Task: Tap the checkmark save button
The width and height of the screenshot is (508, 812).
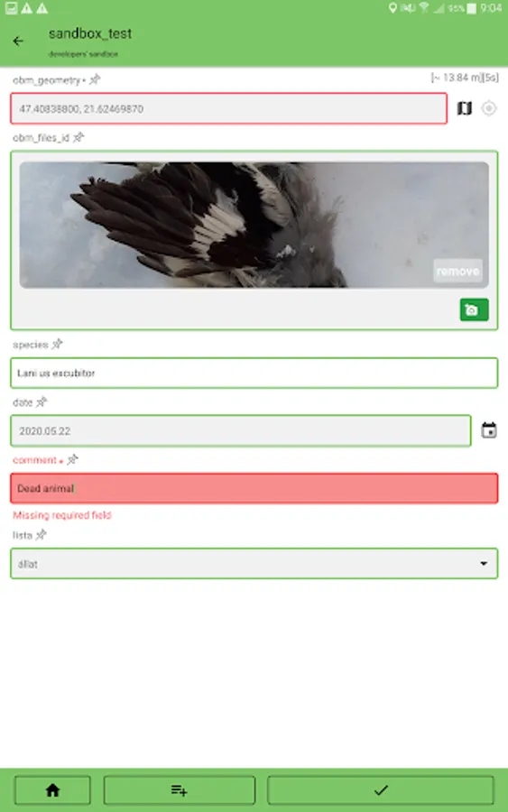Action: (x=381, y=790)
